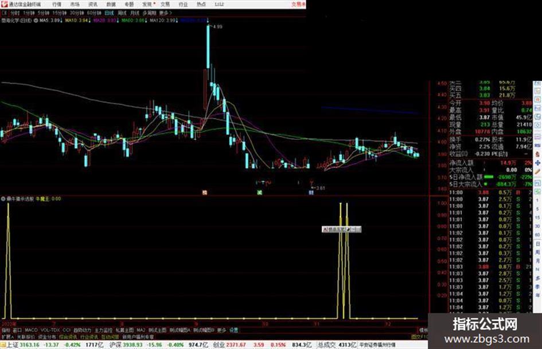This screenshot has width=542, height=349.
Task: Select the 多周期 multi-period tab
Action: (x=149, y=13)
